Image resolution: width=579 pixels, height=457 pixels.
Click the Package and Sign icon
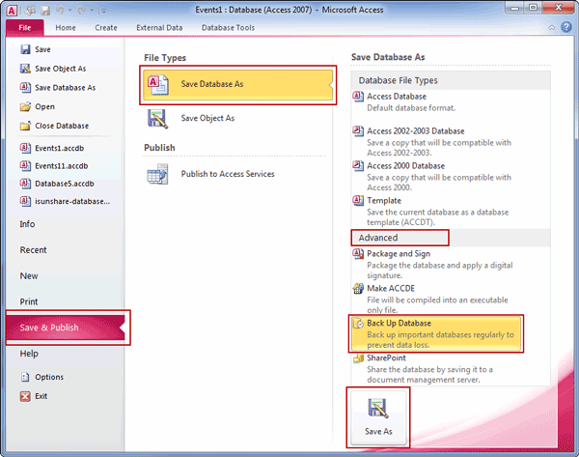pos(358,254)
